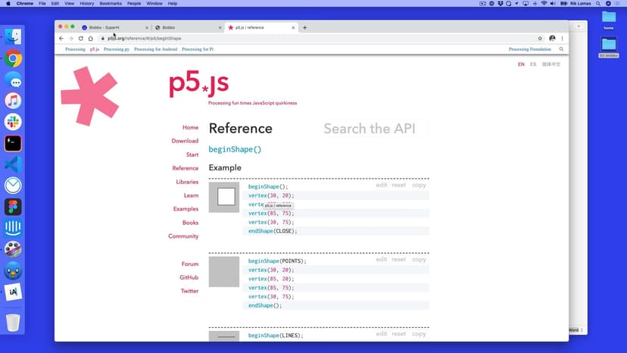This screenshot has height=353, width=627.
Task: Switch site language to ES
Action: (x=533, y=64)
